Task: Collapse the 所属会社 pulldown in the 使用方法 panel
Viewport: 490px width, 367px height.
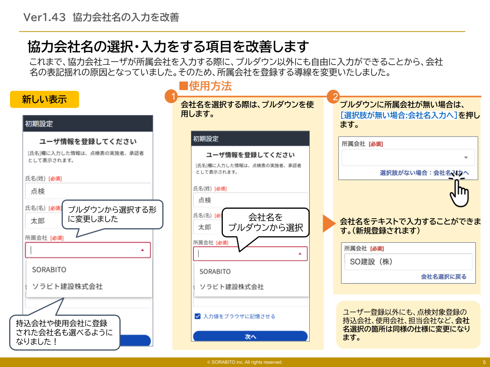Action: 300,253
